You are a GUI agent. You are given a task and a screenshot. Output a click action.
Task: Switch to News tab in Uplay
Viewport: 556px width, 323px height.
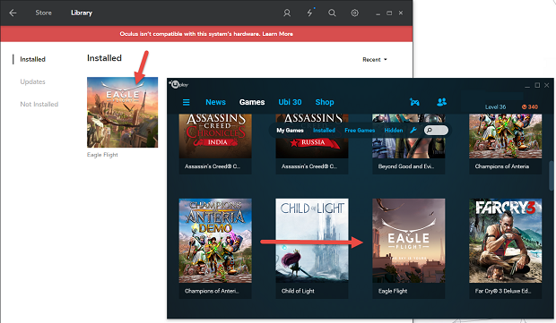point(215,102)
